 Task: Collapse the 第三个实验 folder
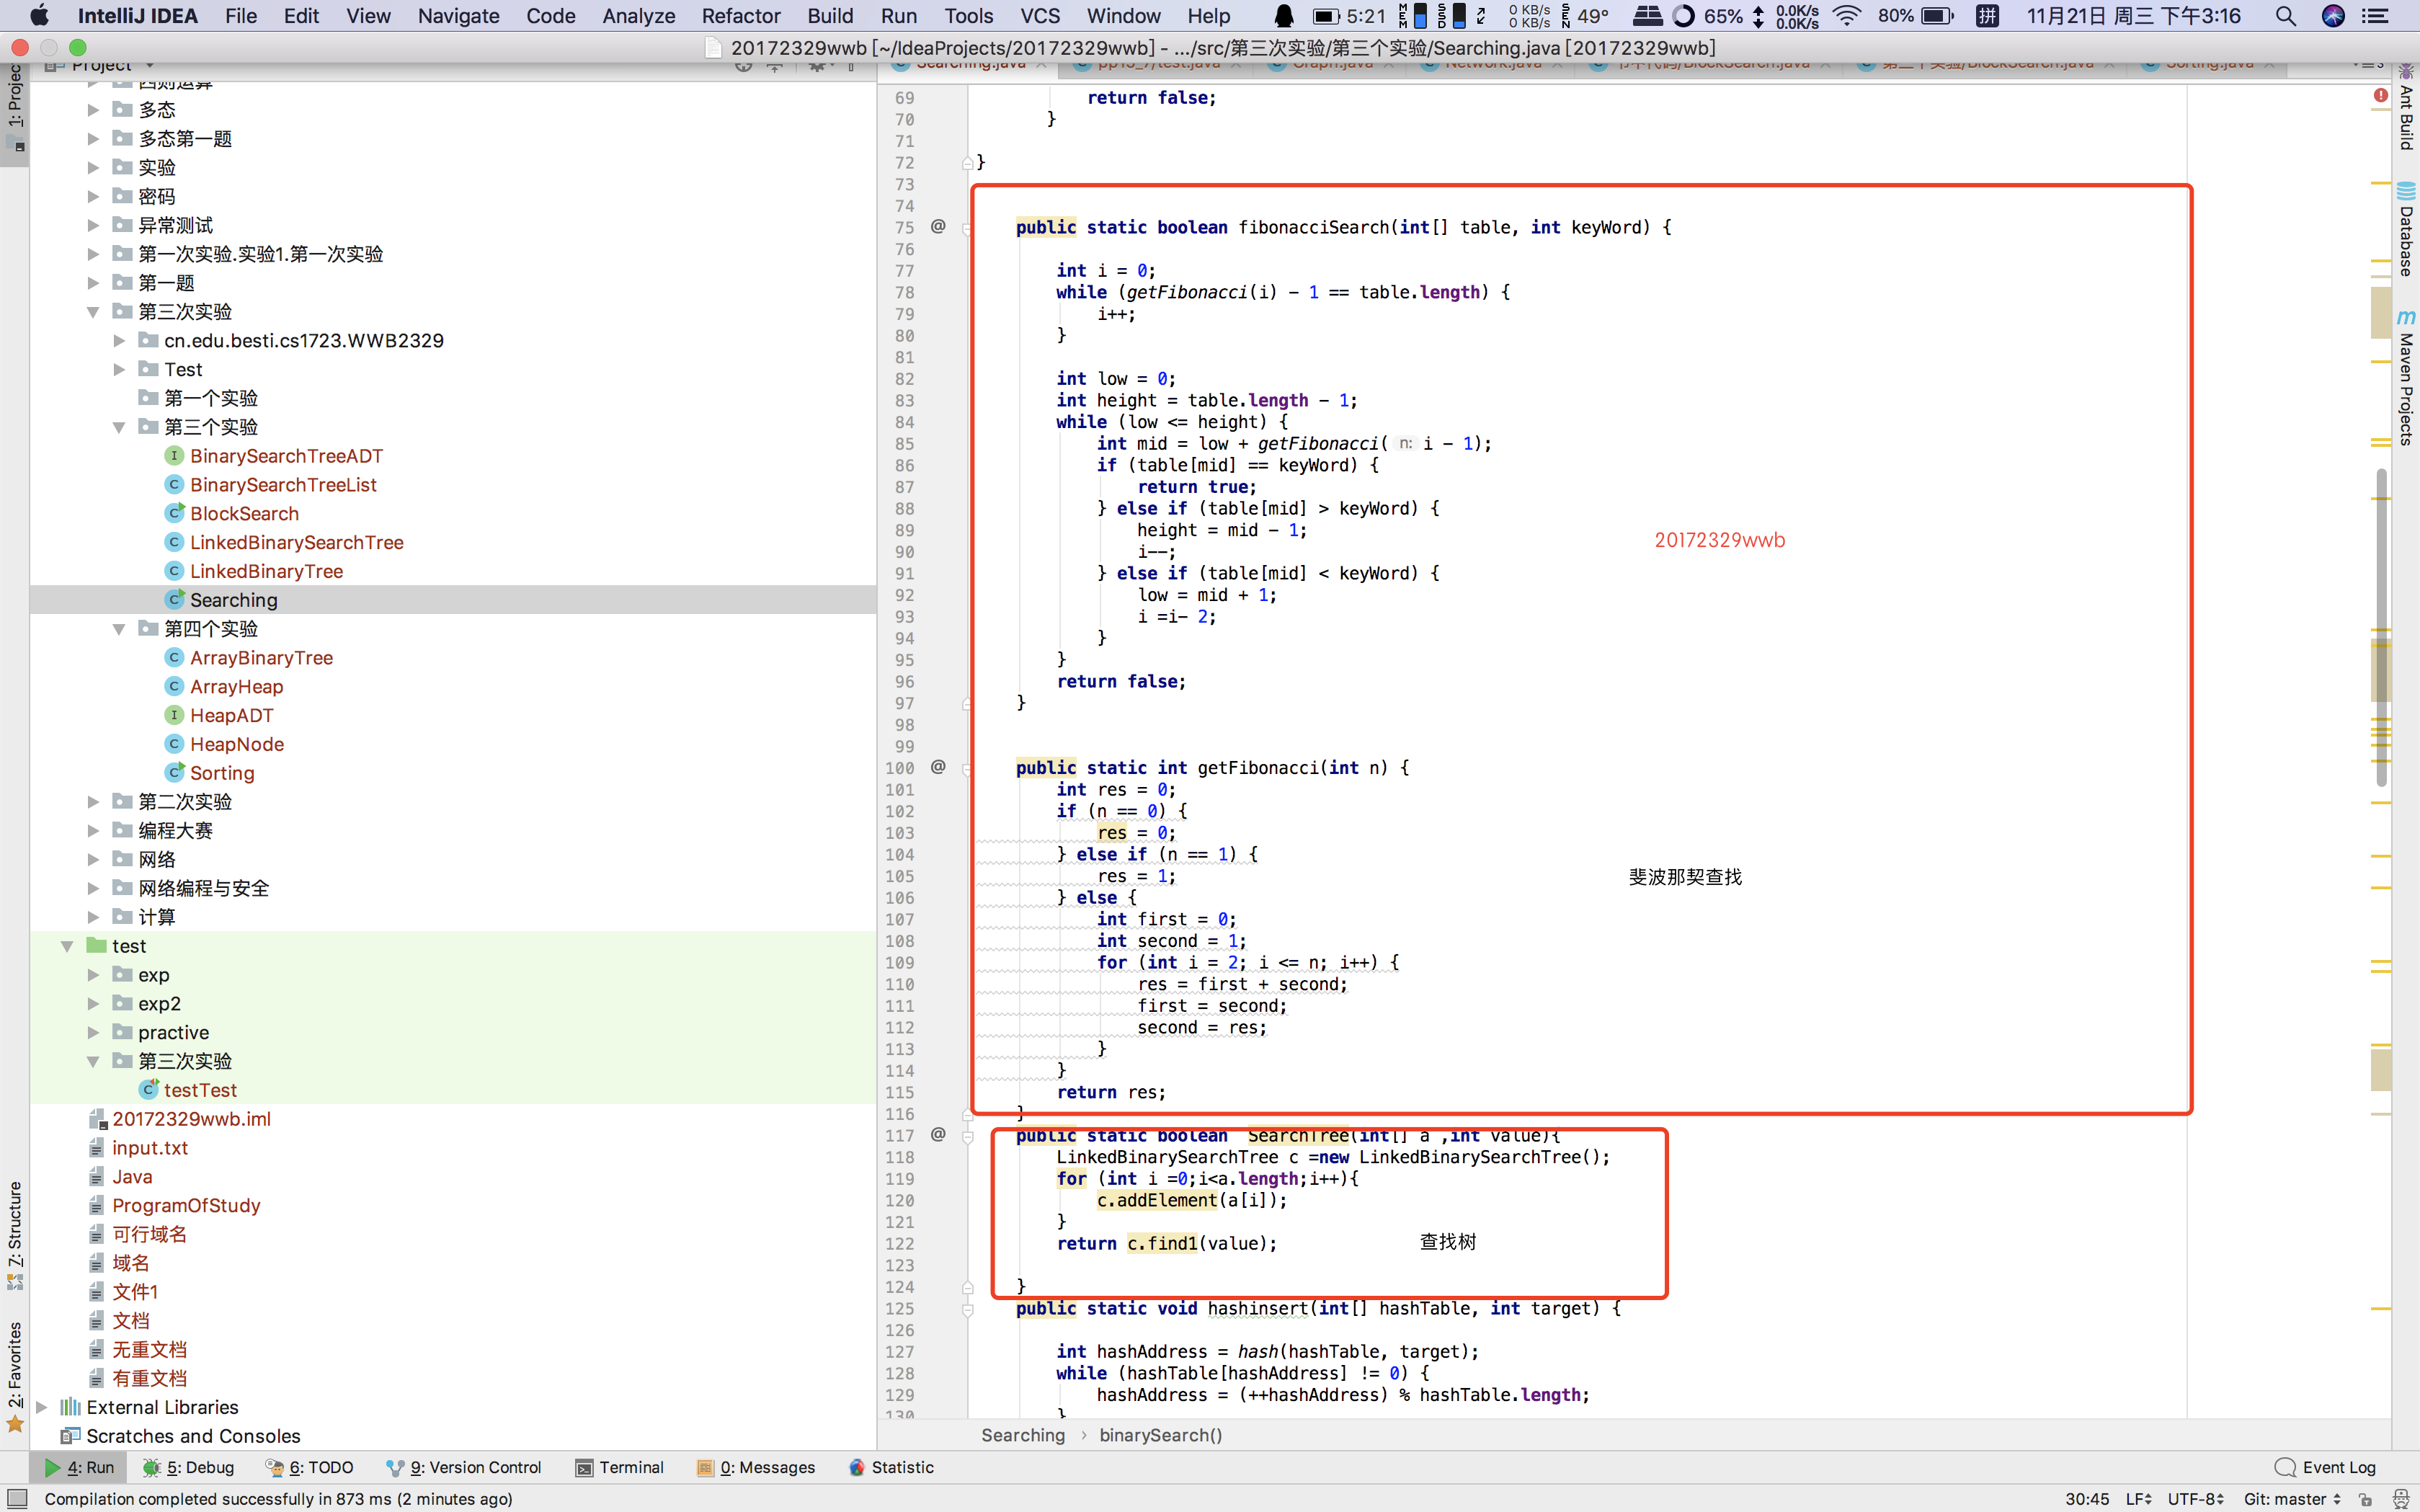click(119, 427)
